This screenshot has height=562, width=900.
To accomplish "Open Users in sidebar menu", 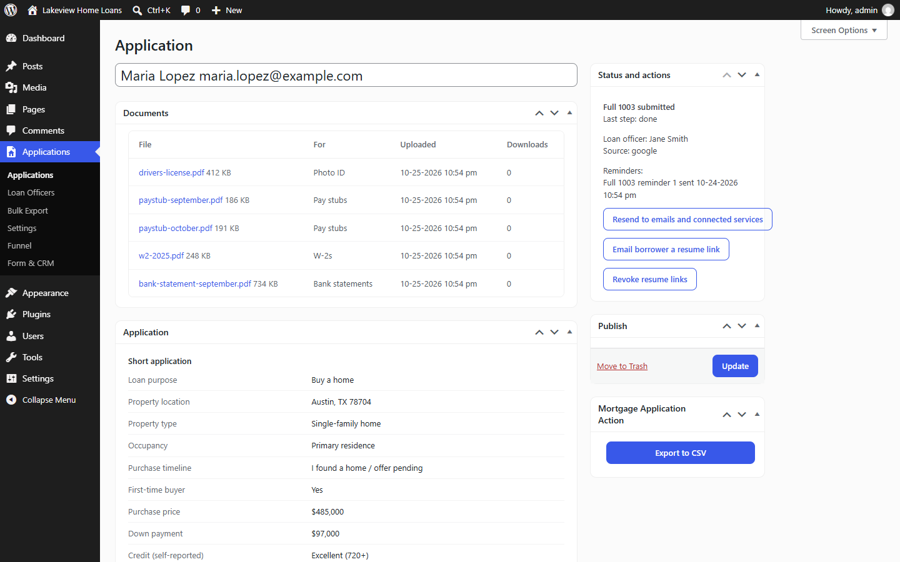I will click(x=50, y=336).
